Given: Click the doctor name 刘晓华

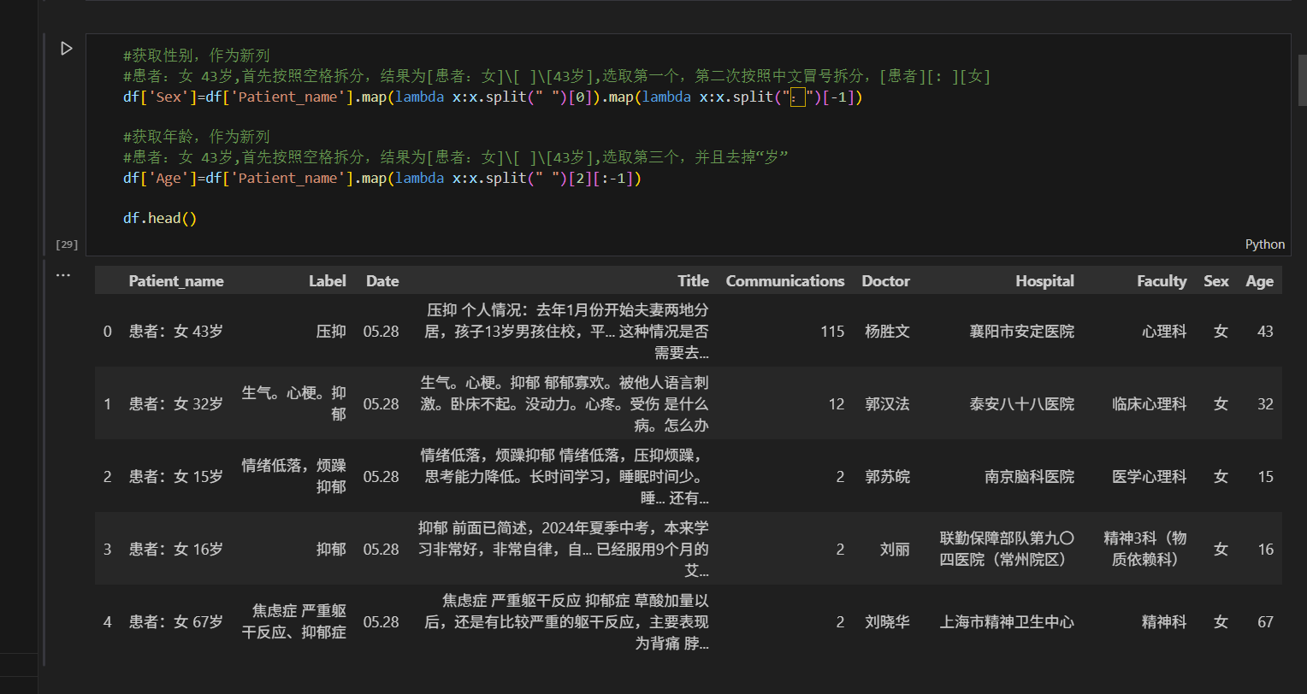Looking at the screenshot, I should pos(887,621).
